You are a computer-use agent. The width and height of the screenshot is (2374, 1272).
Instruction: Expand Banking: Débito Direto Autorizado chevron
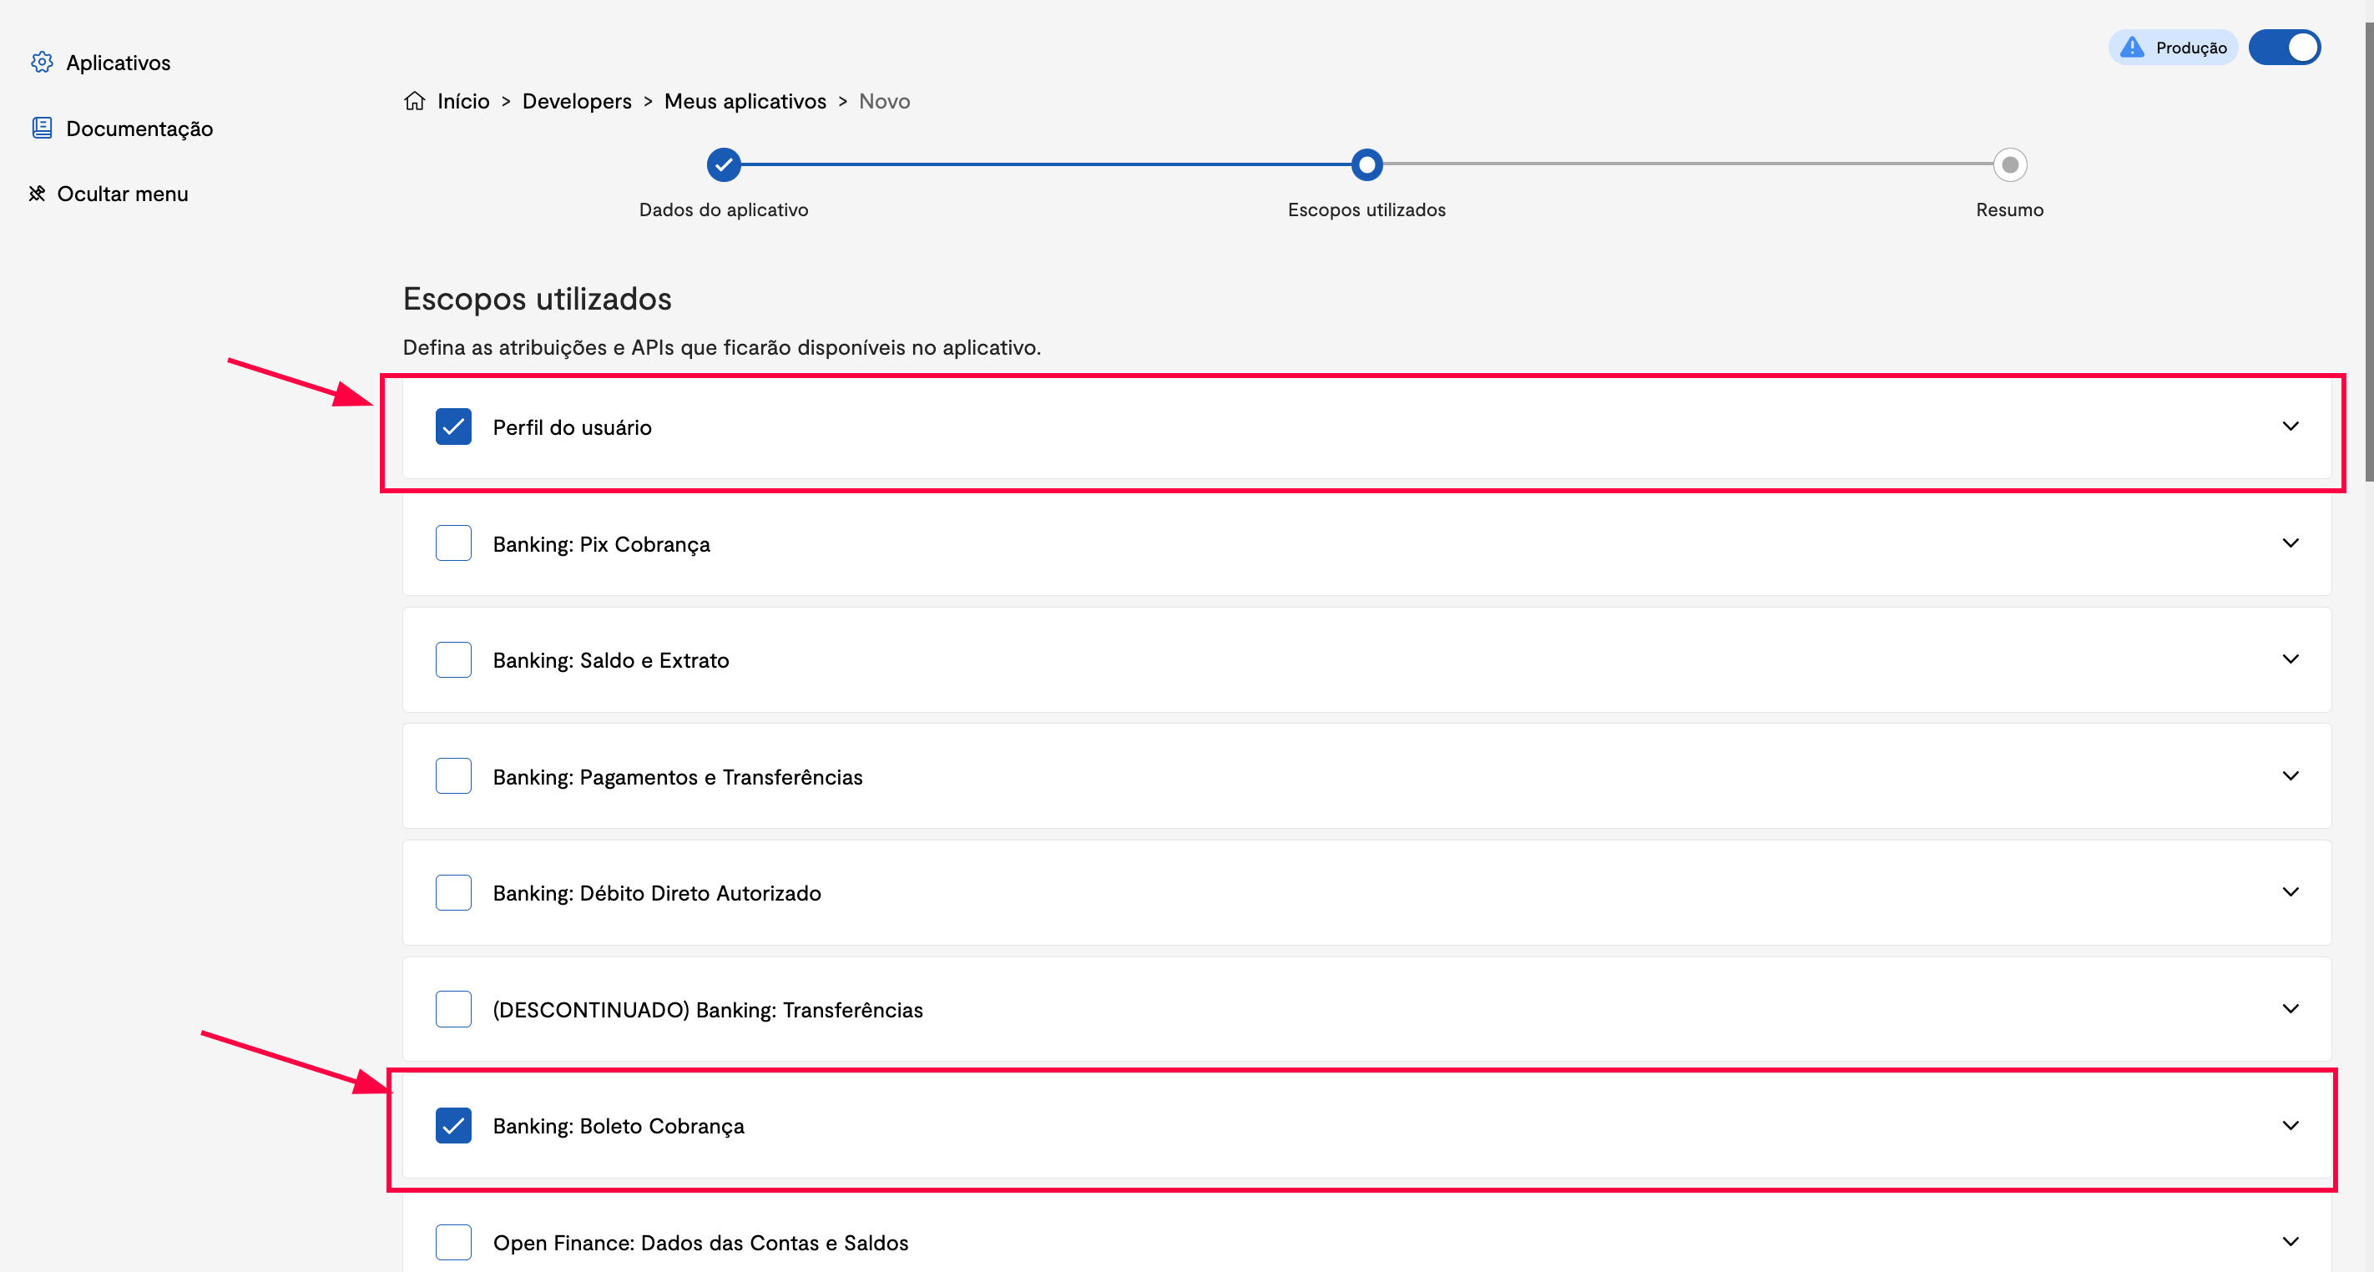tap(2291, 892)
